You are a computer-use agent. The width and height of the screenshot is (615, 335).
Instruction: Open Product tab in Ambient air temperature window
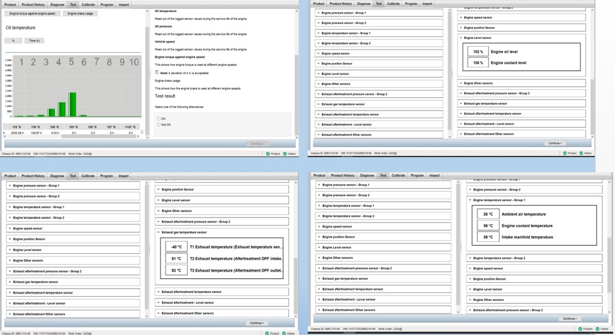(x=319, y=175)
